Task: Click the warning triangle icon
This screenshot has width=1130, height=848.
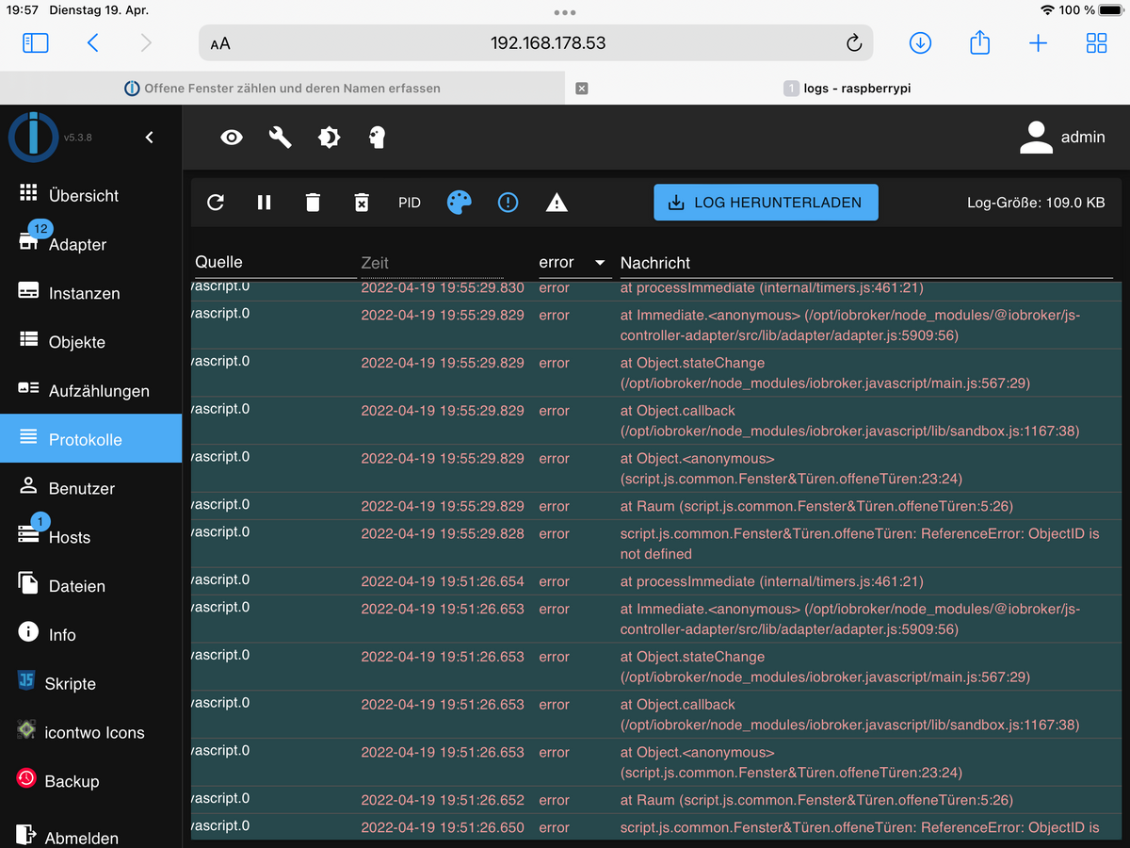Action: [x=557, y=203]
